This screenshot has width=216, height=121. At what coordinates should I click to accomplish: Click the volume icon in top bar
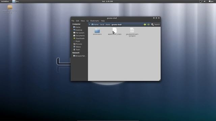pos(205,1)
